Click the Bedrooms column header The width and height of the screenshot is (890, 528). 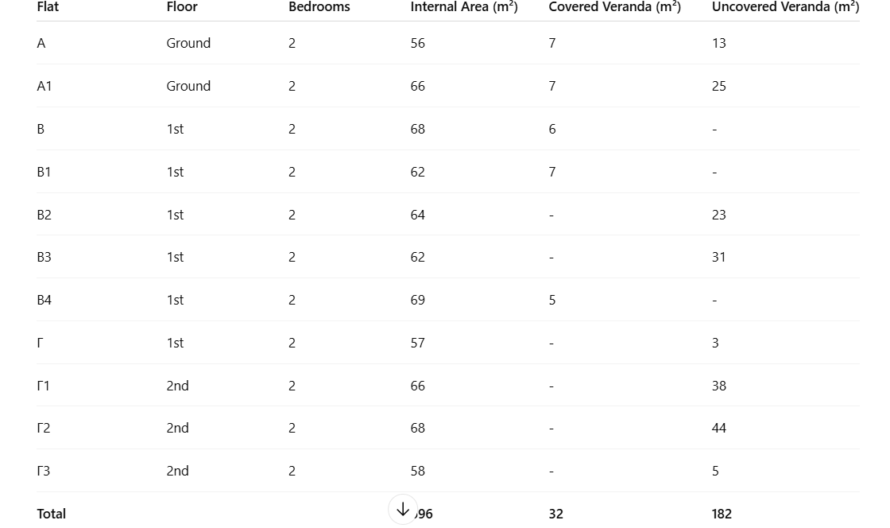coord(319,7)
